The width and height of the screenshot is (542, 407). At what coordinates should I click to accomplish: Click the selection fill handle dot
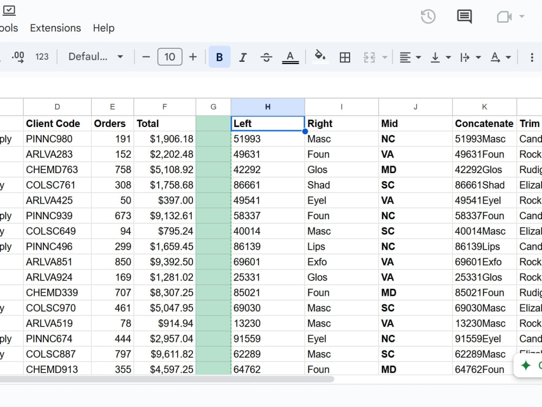(305, 131)
